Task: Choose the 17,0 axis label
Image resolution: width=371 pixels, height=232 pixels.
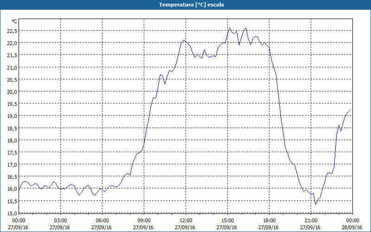Action: coord(12,165)
